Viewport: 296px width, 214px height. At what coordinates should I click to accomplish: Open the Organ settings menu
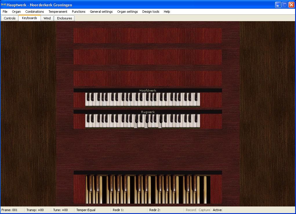pyautogui.click(x=128, y=12)
